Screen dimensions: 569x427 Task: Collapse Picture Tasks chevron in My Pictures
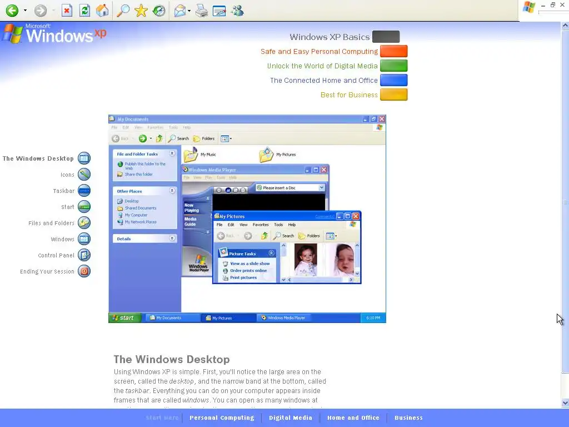(x=271, y=253)
